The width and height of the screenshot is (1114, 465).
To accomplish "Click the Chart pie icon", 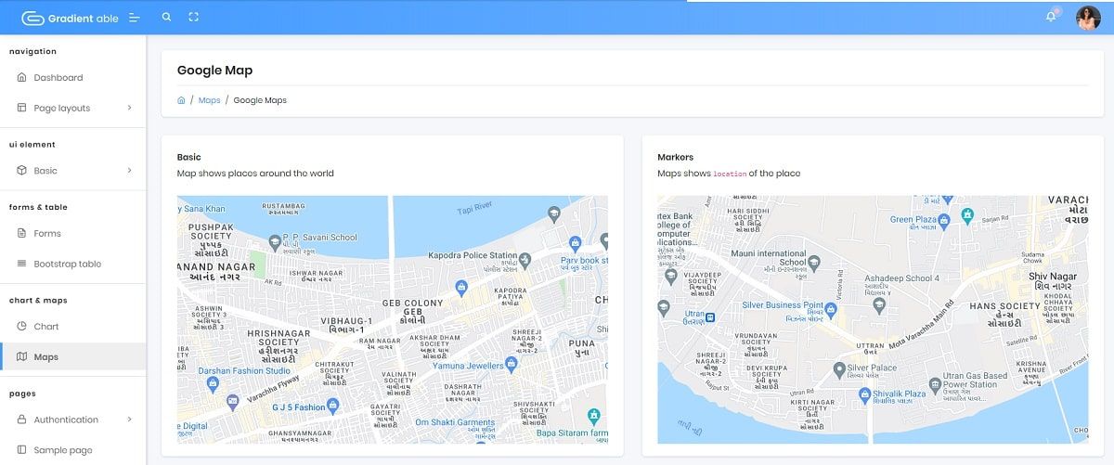I will pyautogui.click(x=22, y=326).
